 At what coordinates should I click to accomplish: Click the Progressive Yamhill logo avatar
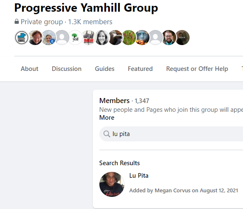(x=22, y=38)
